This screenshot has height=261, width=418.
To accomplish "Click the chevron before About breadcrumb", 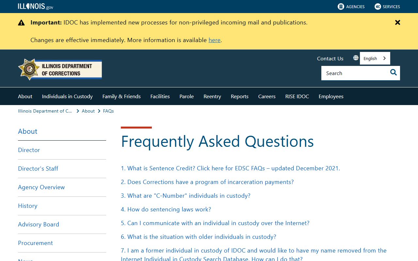I will coord(78,111).
